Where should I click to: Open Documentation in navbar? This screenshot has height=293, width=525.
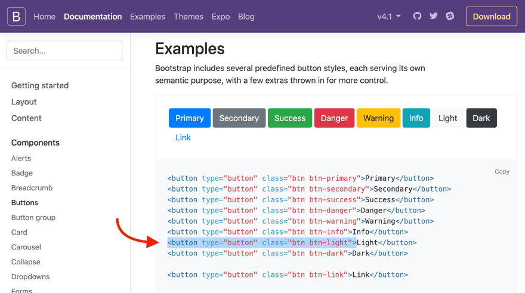coord(92,16)
